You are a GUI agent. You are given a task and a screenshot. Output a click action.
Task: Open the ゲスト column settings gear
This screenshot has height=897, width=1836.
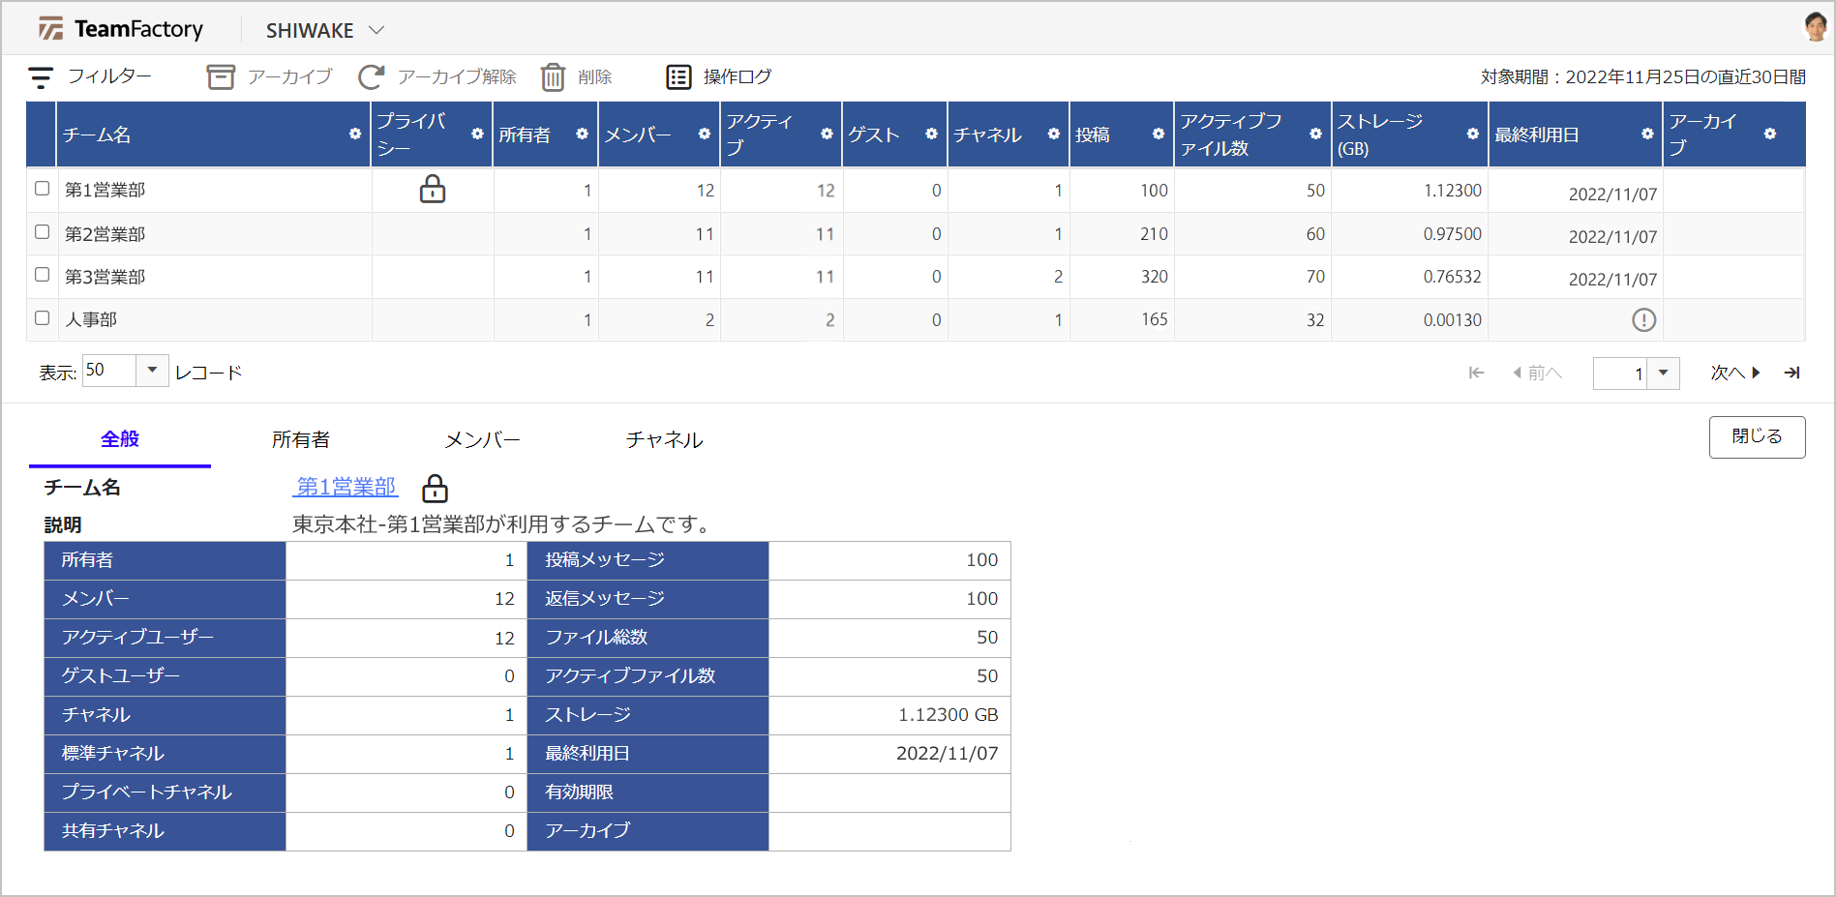(x=931, y=135)
